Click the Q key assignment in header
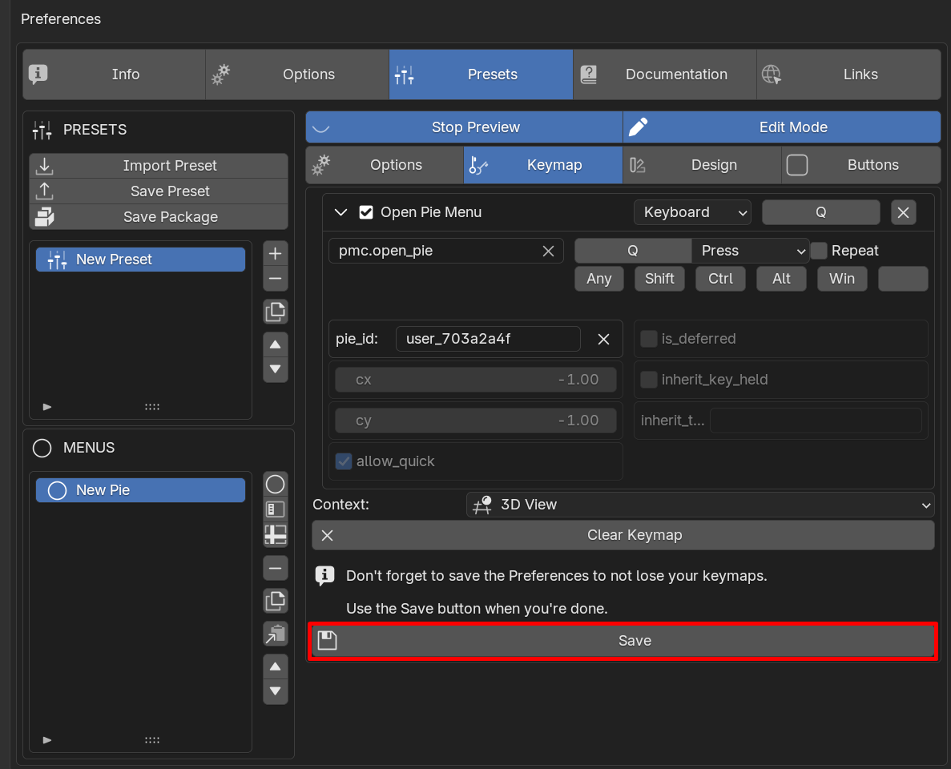Viewport: 951px width, 769px height. coord(820,212)
